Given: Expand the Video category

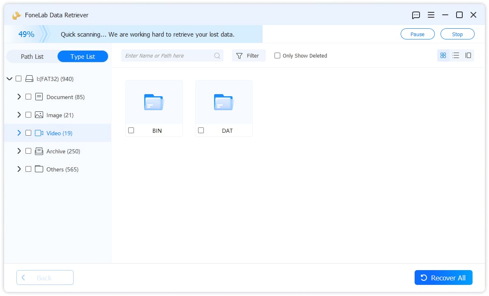Looking at the screenshot, I should [x=19, y=133].
